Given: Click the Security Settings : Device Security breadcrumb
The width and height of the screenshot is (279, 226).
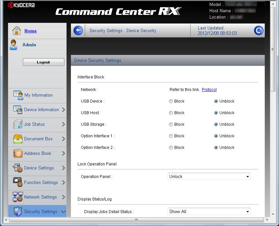Looking at the screenshot, I should tap(123, 30).
